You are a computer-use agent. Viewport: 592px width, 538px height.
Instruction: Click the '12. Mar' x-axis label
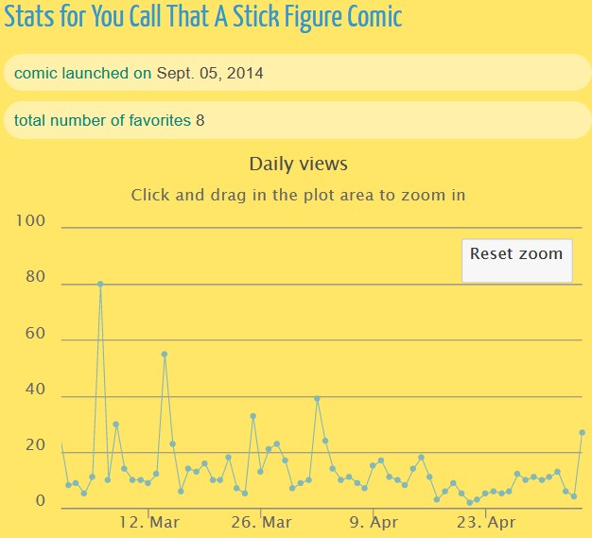click(149, 522)
